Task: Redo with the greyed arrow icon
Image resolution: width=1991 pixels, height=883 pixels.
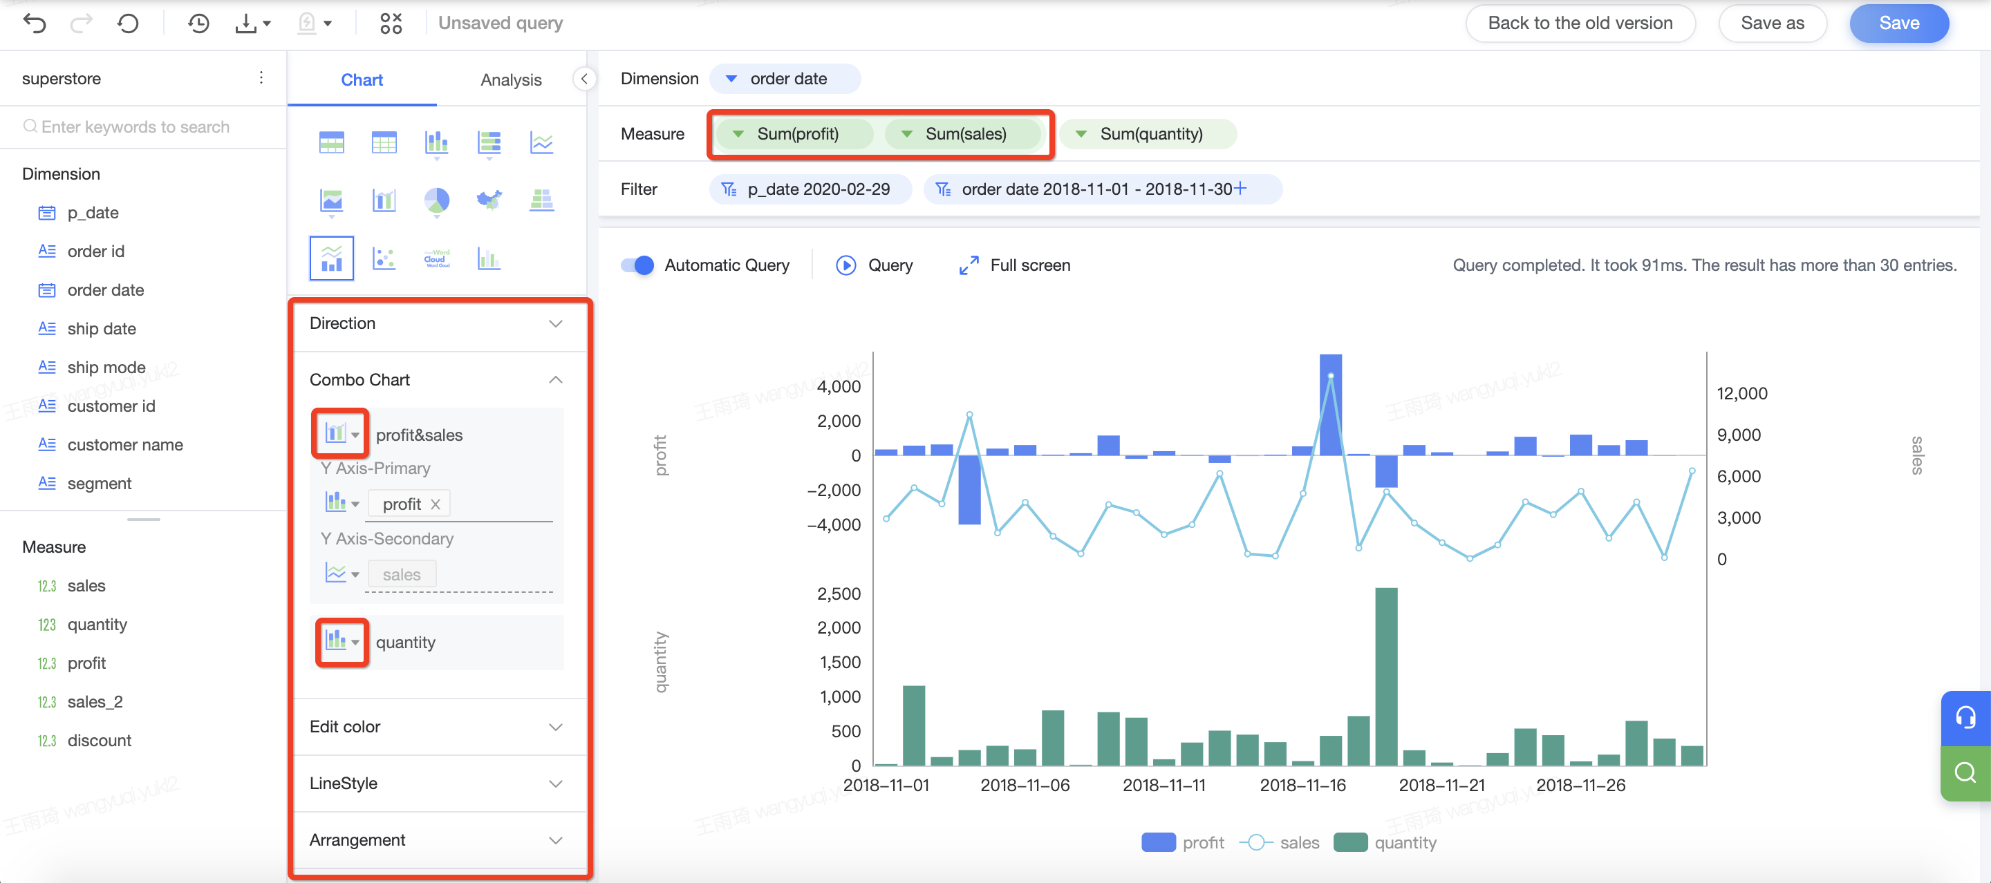Action: (x=81, y=23)
